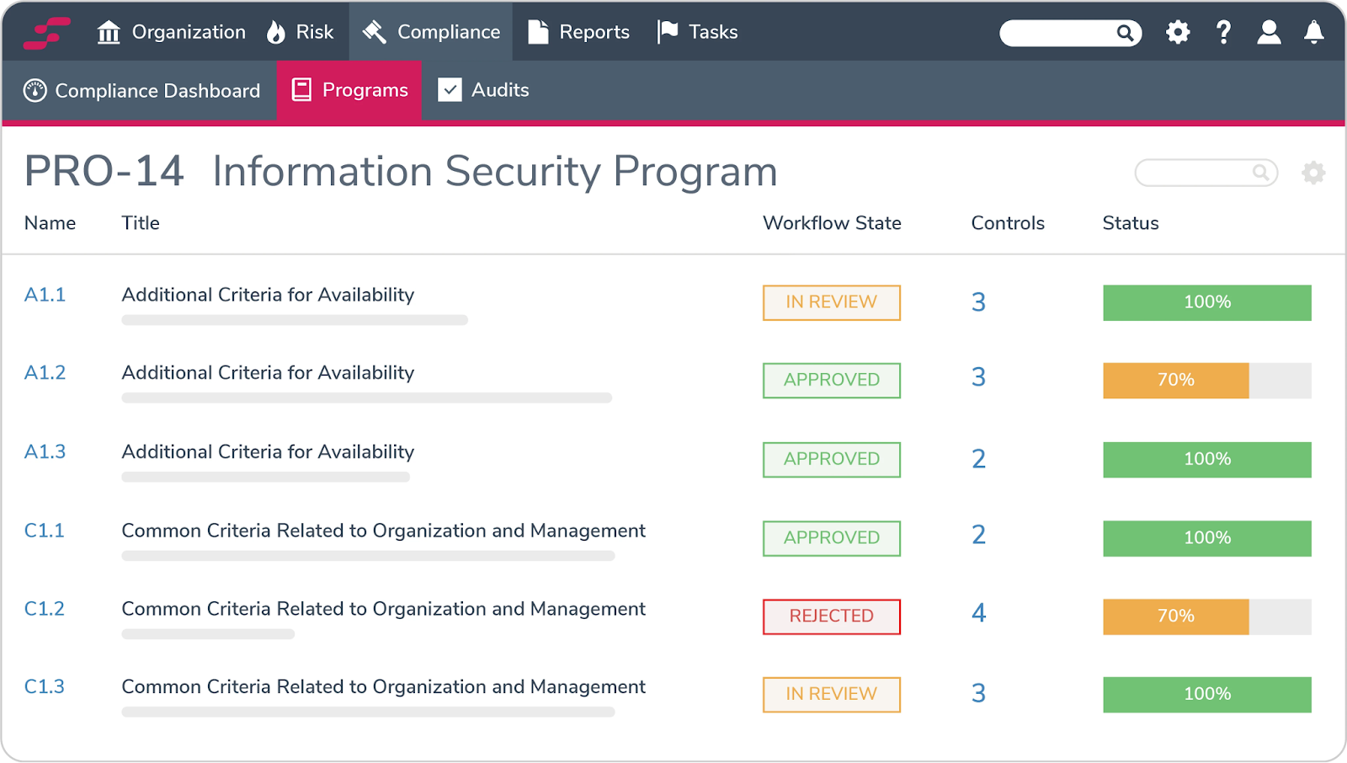1347x763 pixels.
Task: Open the rejected requirement C1.2
Action: (x=45, y=609)
